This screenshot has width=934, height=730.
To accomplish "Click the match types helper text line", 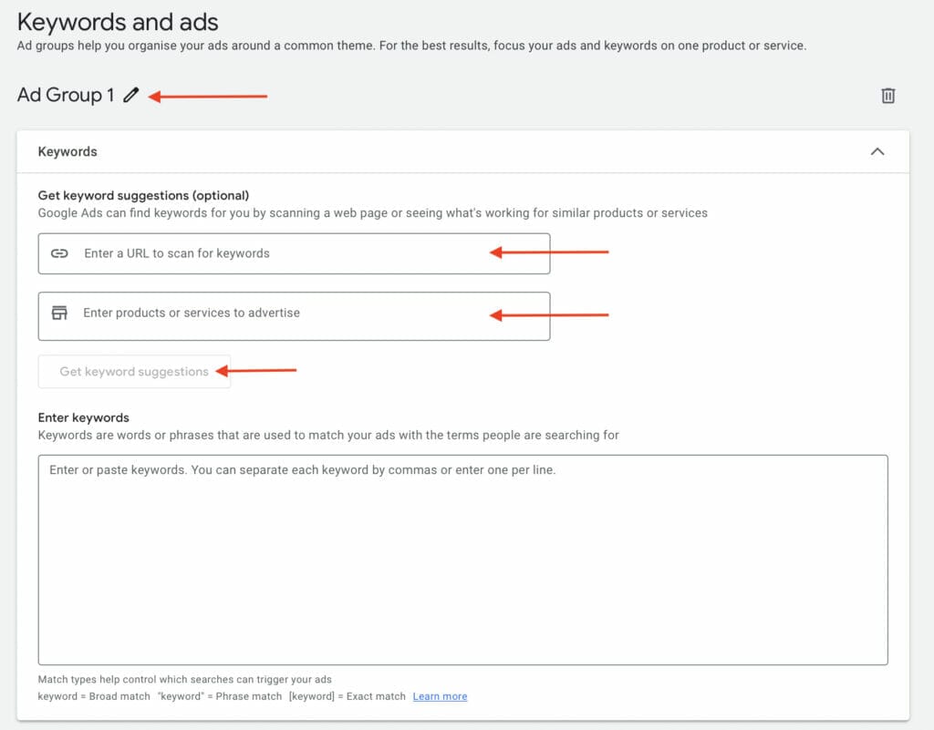I will tap(184, 679).
